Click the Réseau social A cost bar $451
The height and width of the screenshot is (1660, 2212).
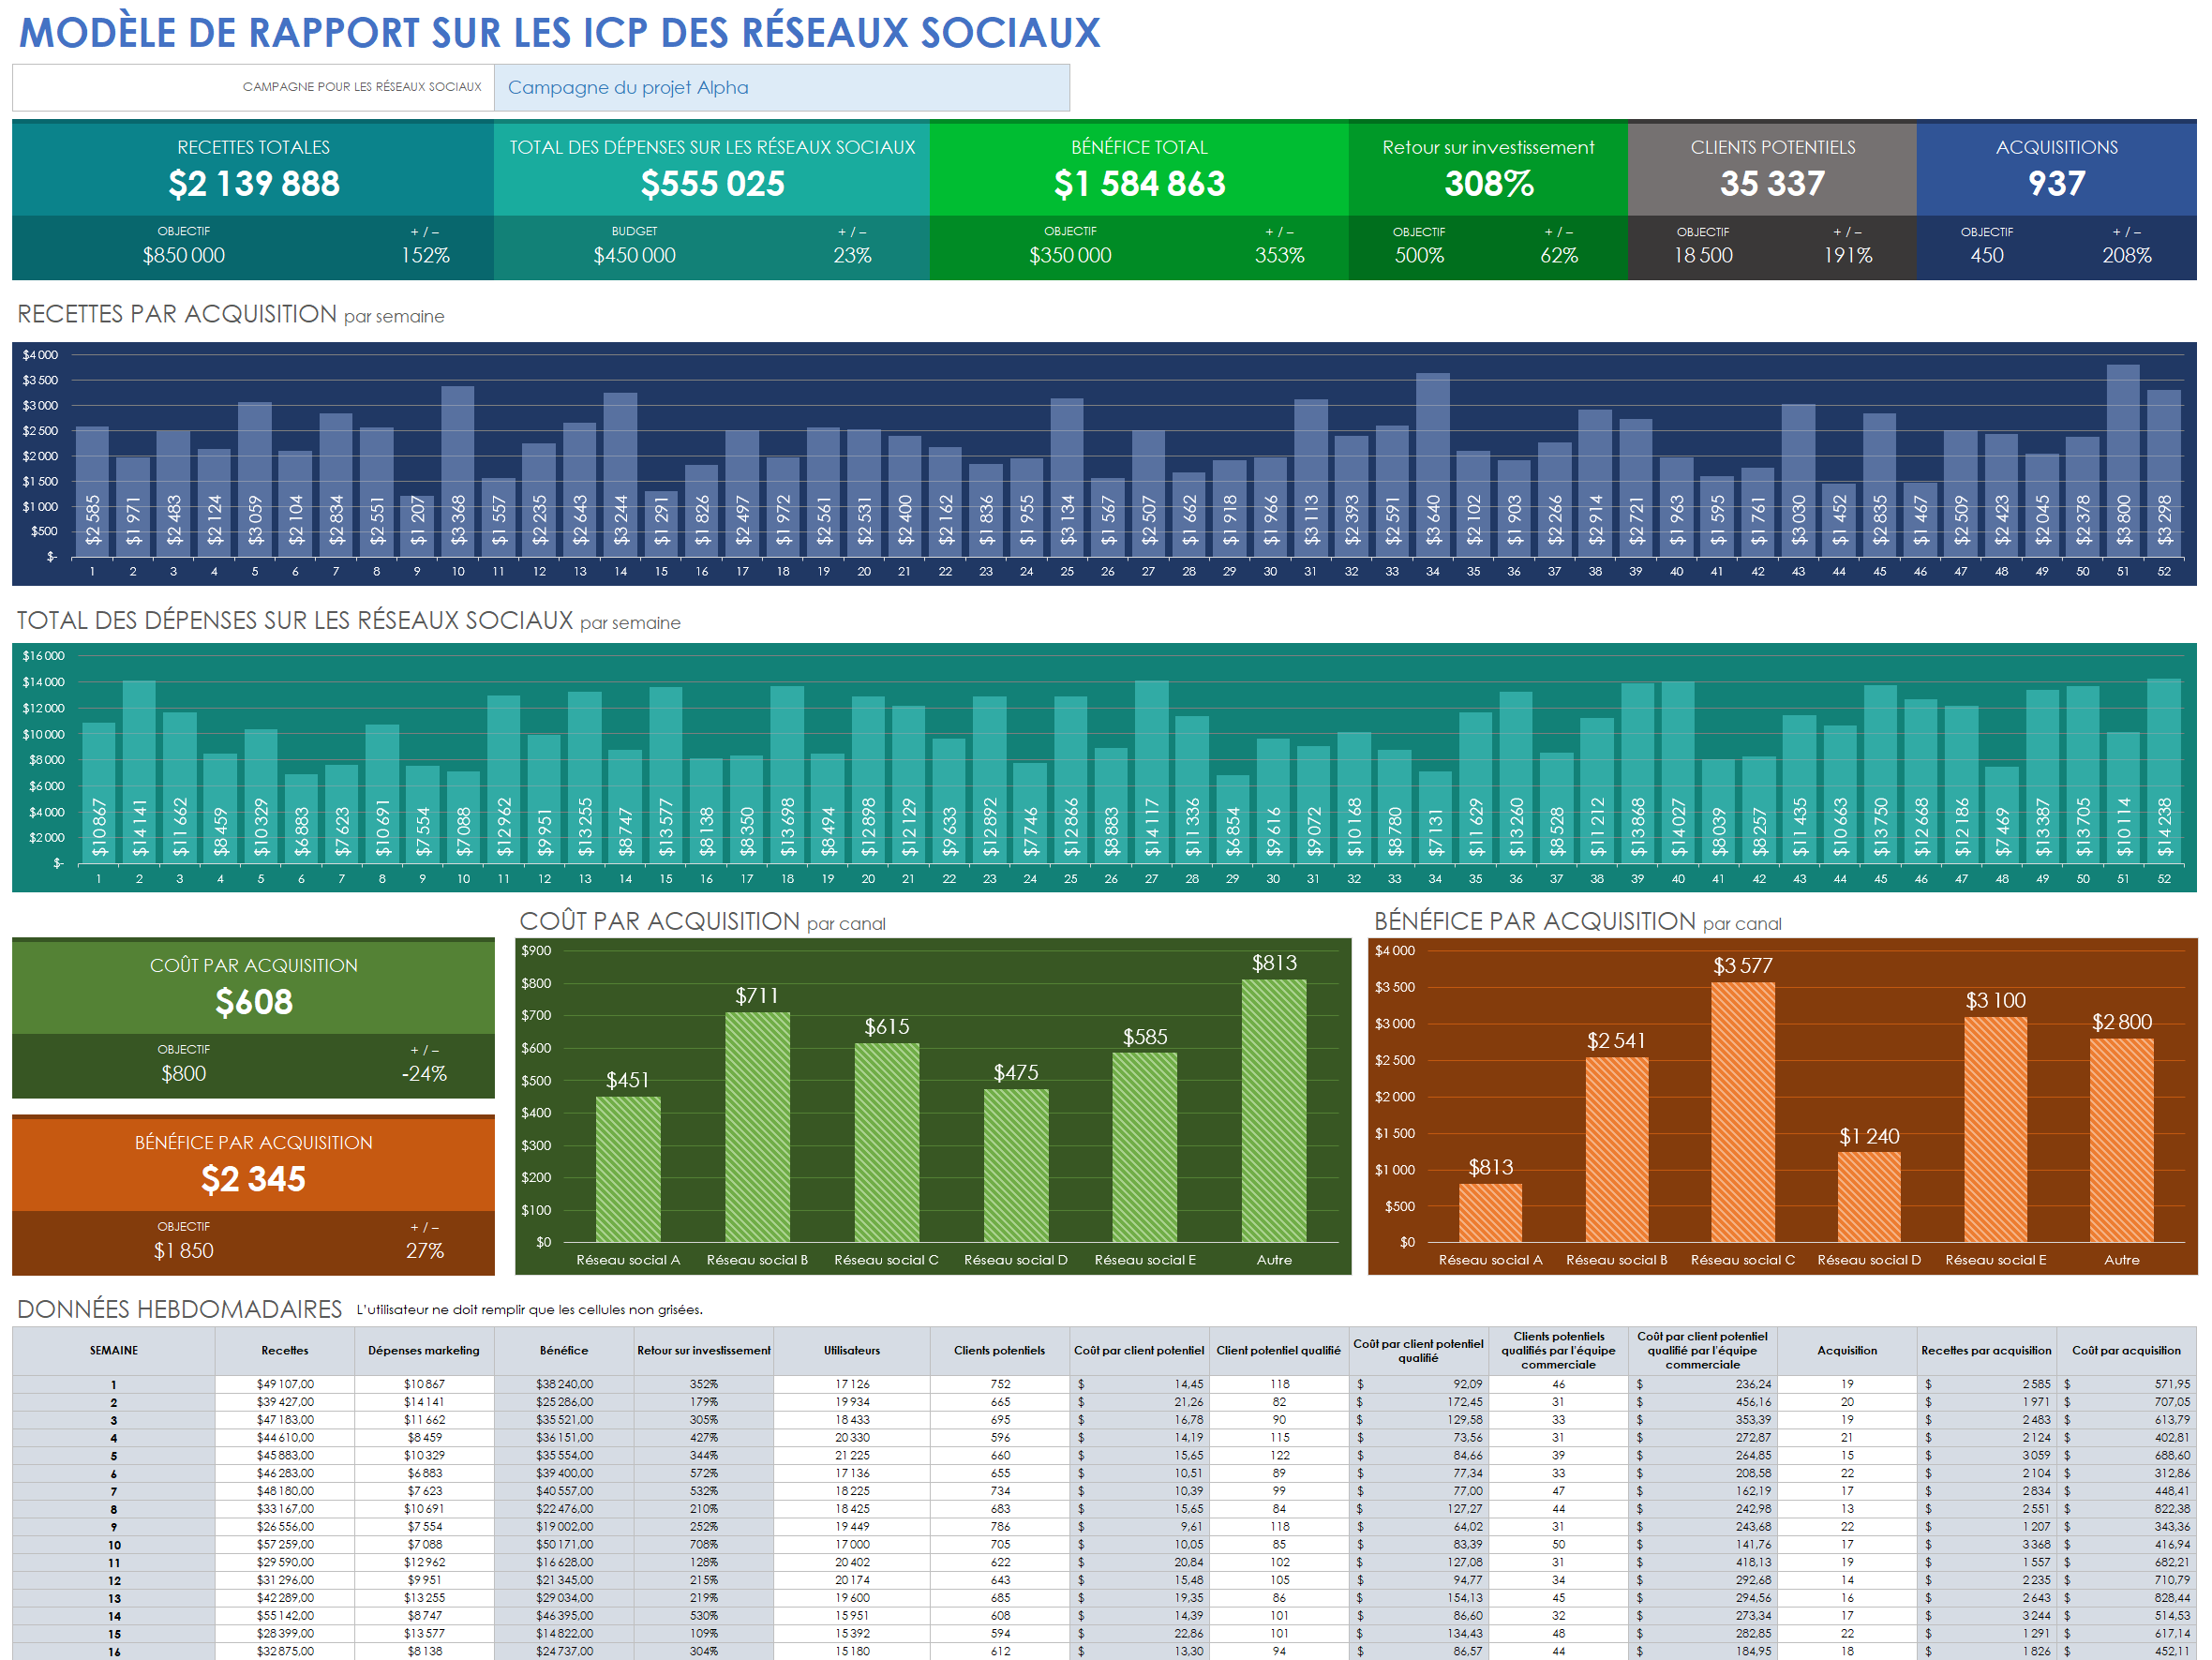[x=628, y=1169]
